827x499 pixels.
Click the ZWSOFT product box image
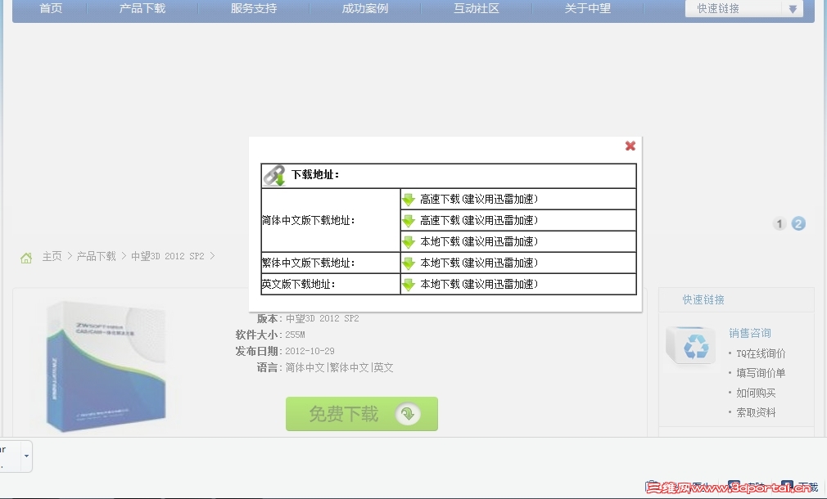(x=106, y=366)
